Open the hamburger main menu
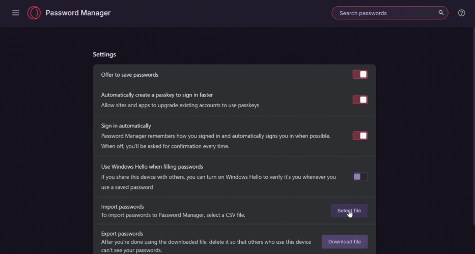This screenshot has height=254, width=475. click(x=15, y=13)
